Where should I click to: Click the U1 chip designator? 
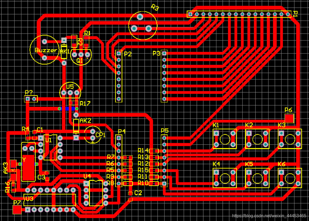coord(48,140)
